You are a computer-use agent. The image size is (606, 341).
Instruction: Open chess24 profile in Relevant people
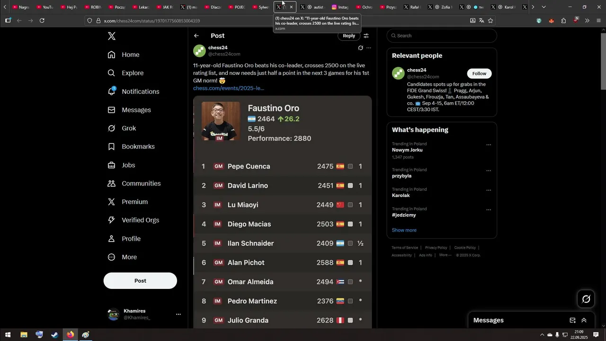pos(417,70)
